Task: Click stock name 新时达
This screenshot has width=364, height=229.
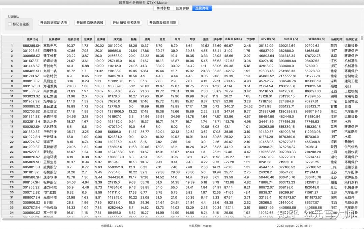Action: coord(49,152)
